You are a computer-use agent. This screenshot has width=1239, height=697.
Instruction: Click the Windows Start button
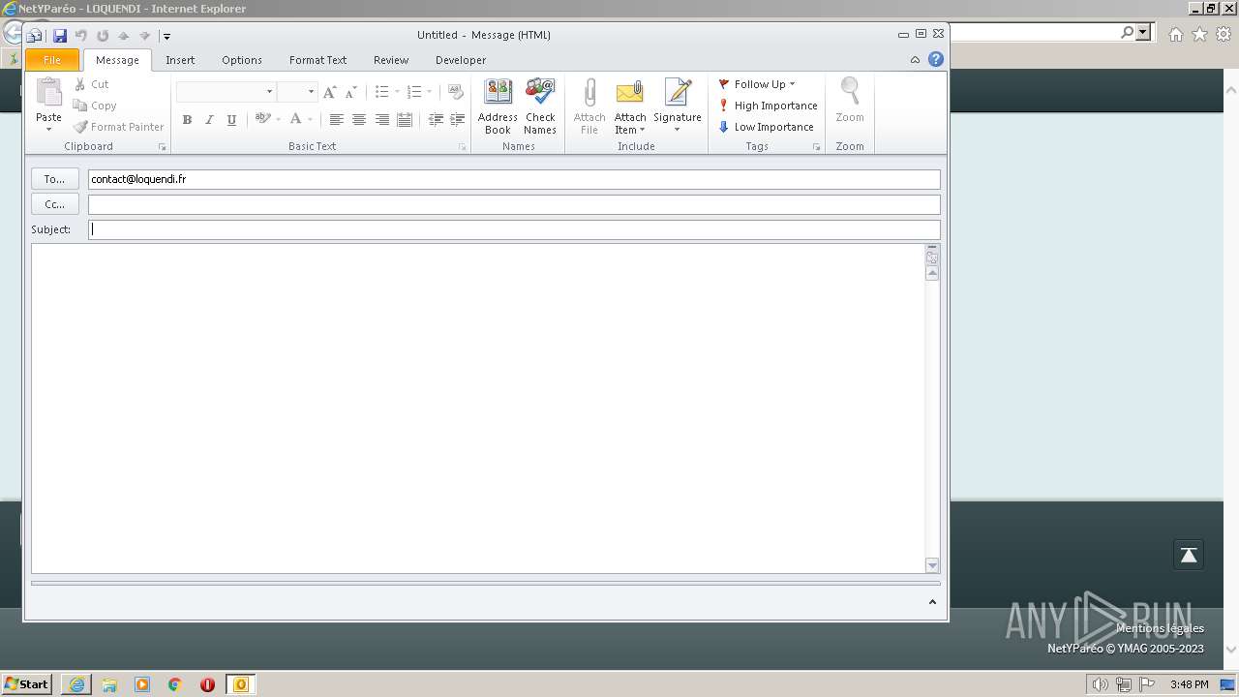tap(27, 684)
